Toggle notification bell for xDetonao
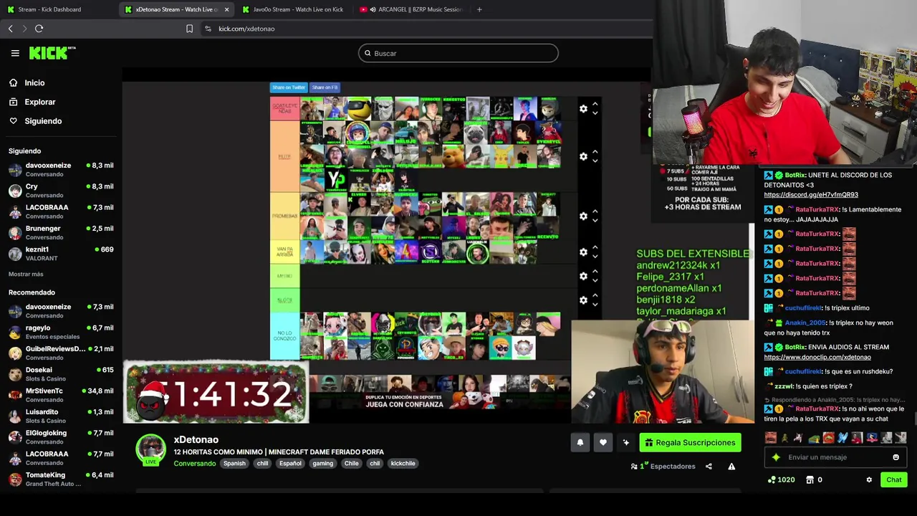 580,443
